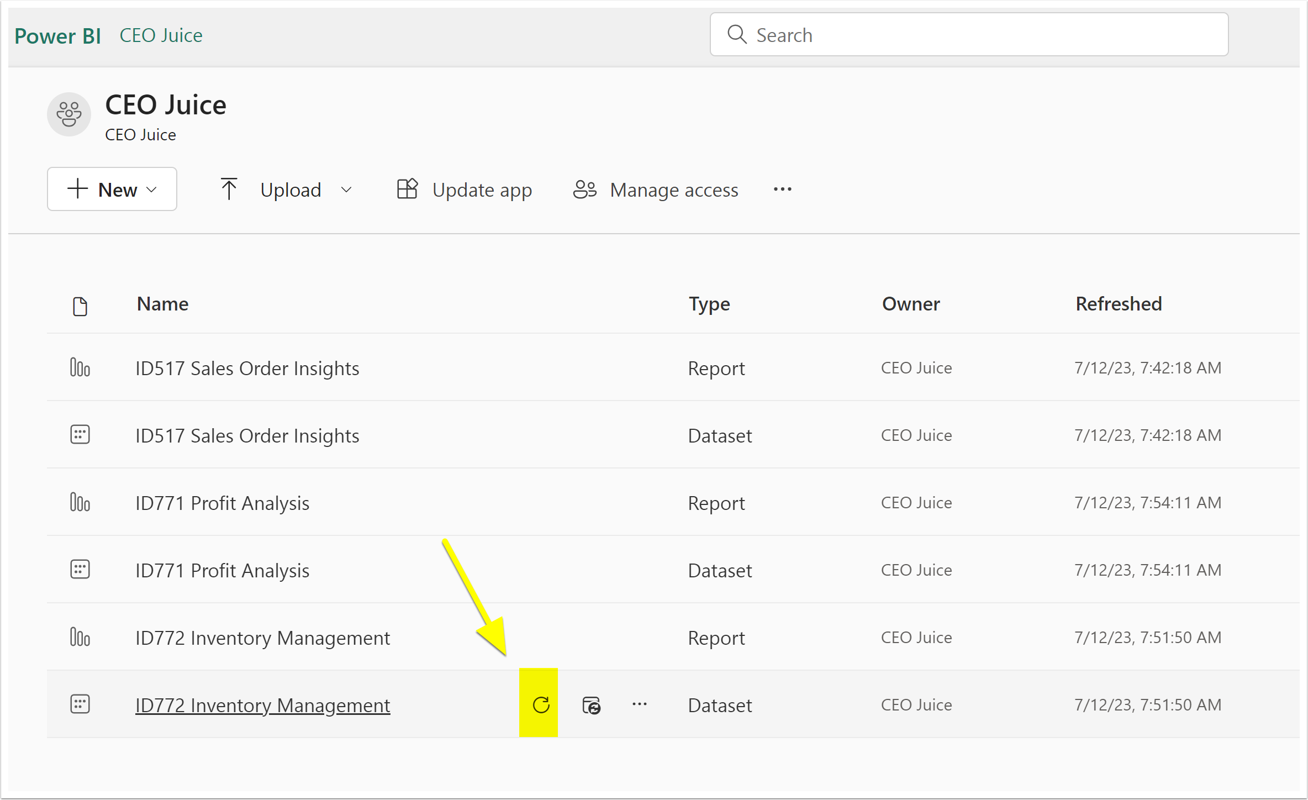This screenshot has width=1308, height=800.
Task: Click the Dataset type cell for ID772 row
Action: click(720, 705)
